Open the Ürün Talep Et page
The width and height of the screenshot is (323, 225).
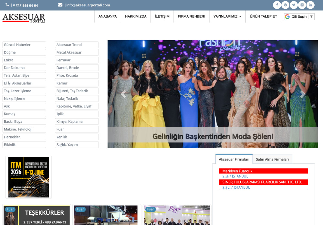pyautogui.click(x=263, y=16)
